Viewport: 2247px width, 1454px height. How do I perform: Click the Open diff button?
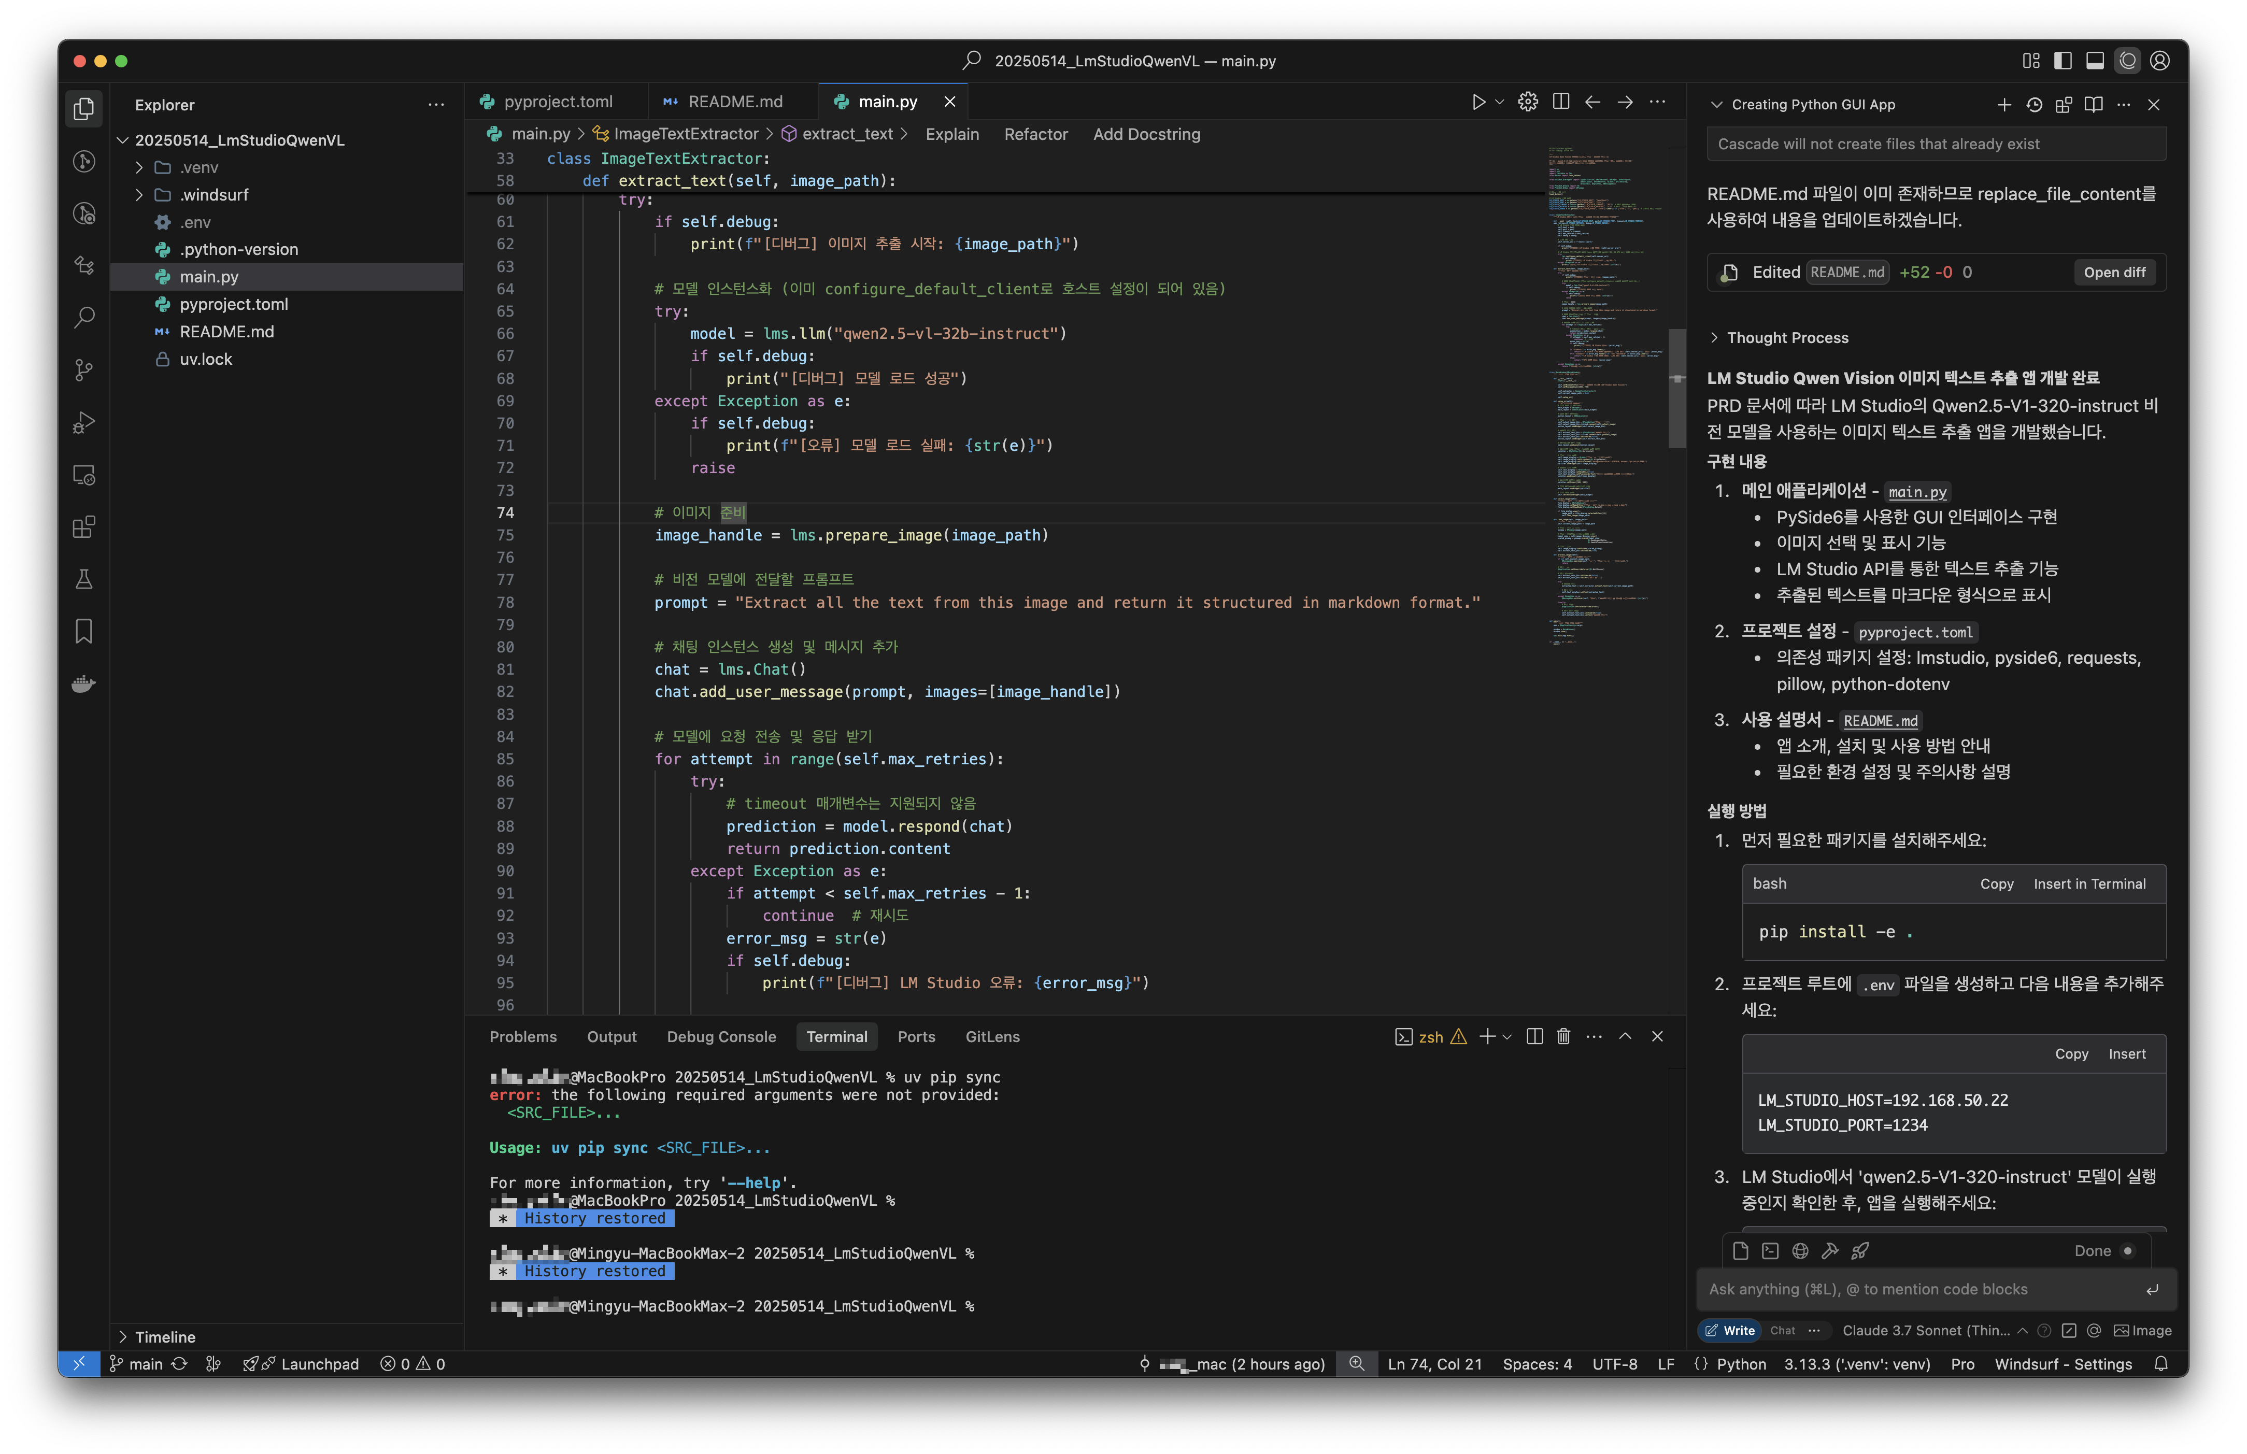(2114, 273)
